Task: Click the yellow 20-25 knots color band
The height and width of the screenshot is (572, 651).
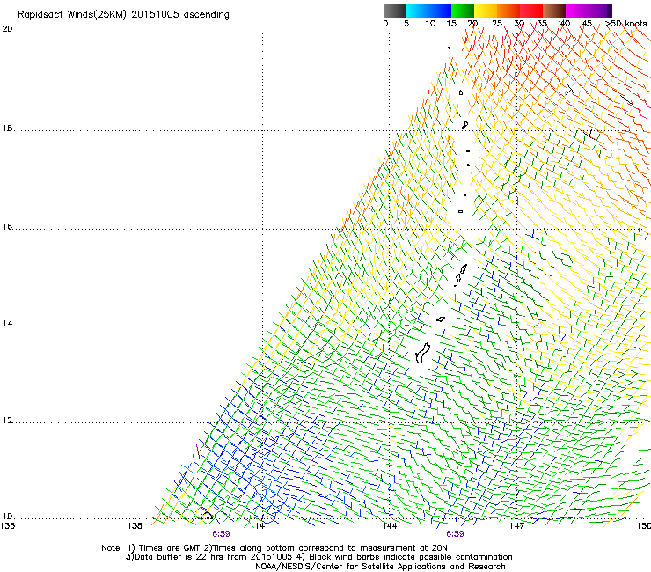Action: click(486, 11)
